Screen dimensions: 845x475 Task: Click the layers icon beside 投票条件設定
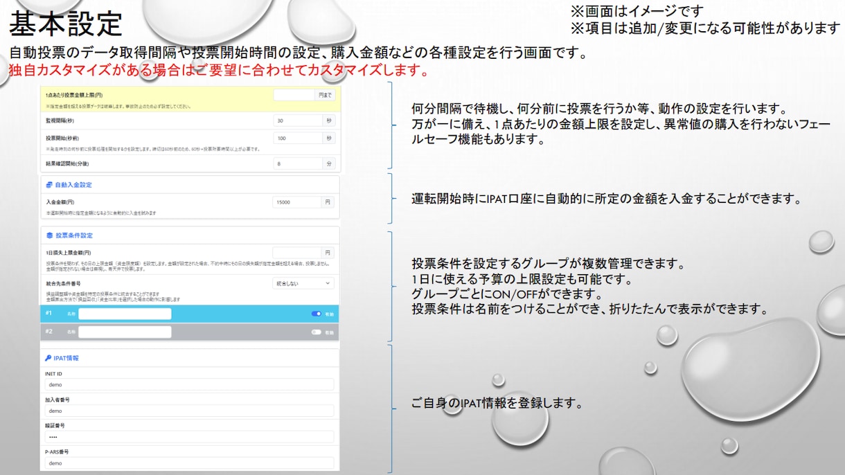pos(48,235)
